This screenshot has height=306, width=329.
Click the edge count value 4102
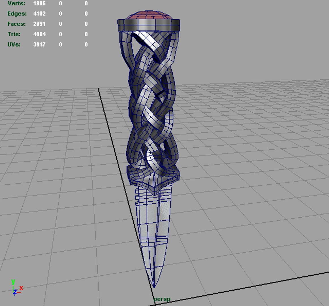tap(39, 14)
